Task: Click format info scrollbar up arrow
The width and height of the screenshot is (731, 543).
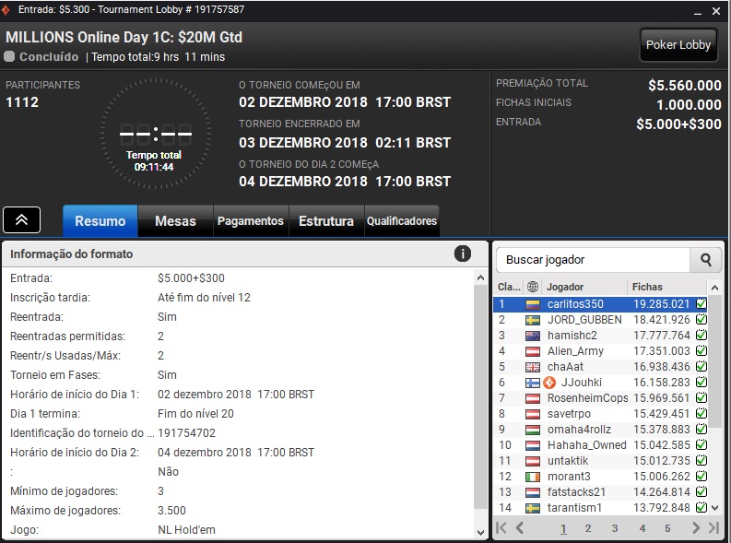Action: [480, 277]
